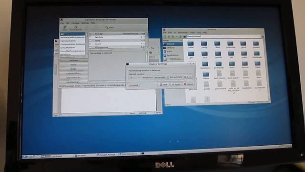Click the Save button in Display Settings
This screenshot has height=172, width=305.
pos(163,85)
